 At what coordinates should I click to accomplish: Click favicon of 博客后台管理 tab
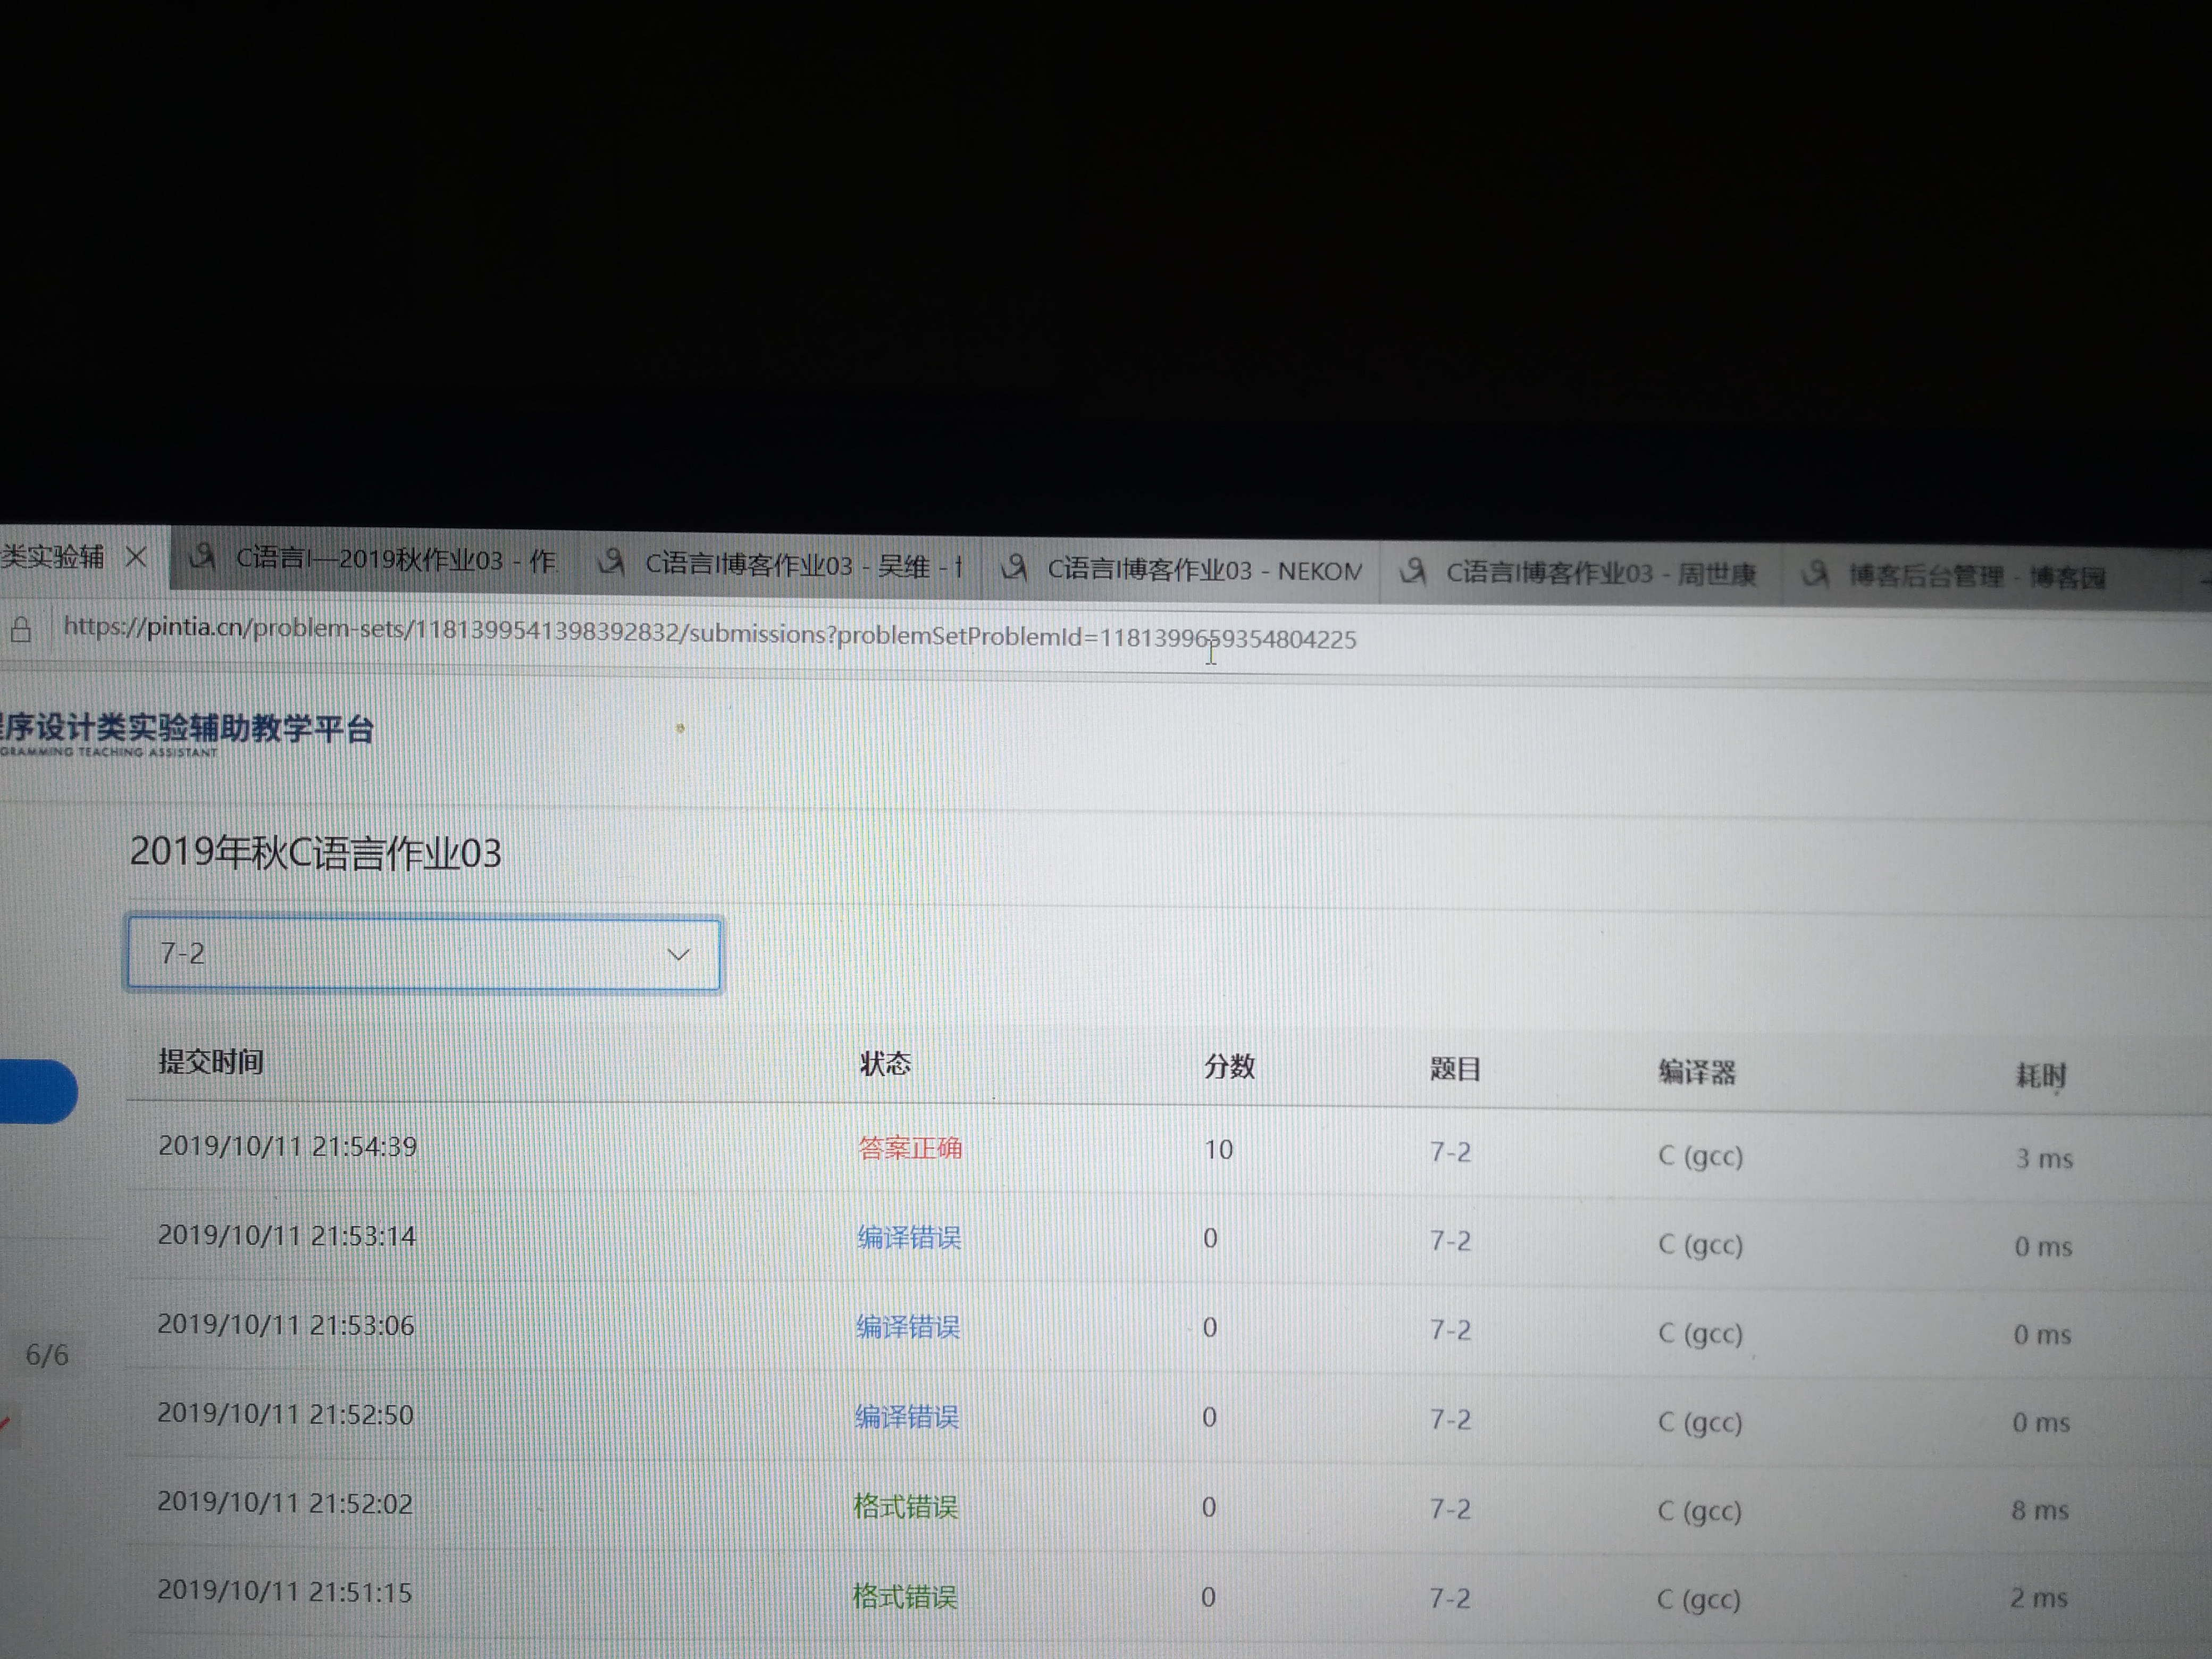1814,574
